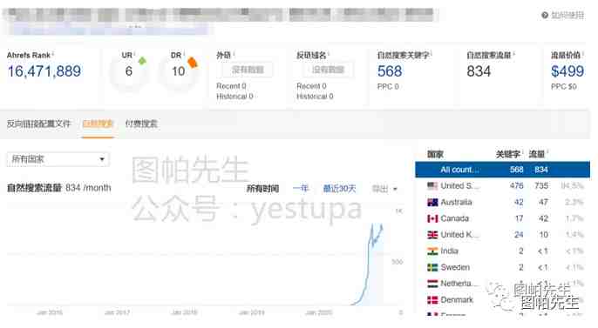
Task: Open the all-countries dropdown
Action: 58,159
